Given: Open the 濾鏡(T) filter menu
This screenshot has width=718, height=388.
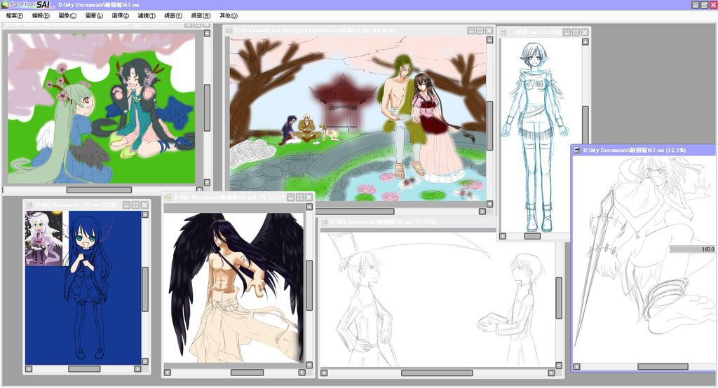Looking at the screenshot, I should (x=147, y=15).
